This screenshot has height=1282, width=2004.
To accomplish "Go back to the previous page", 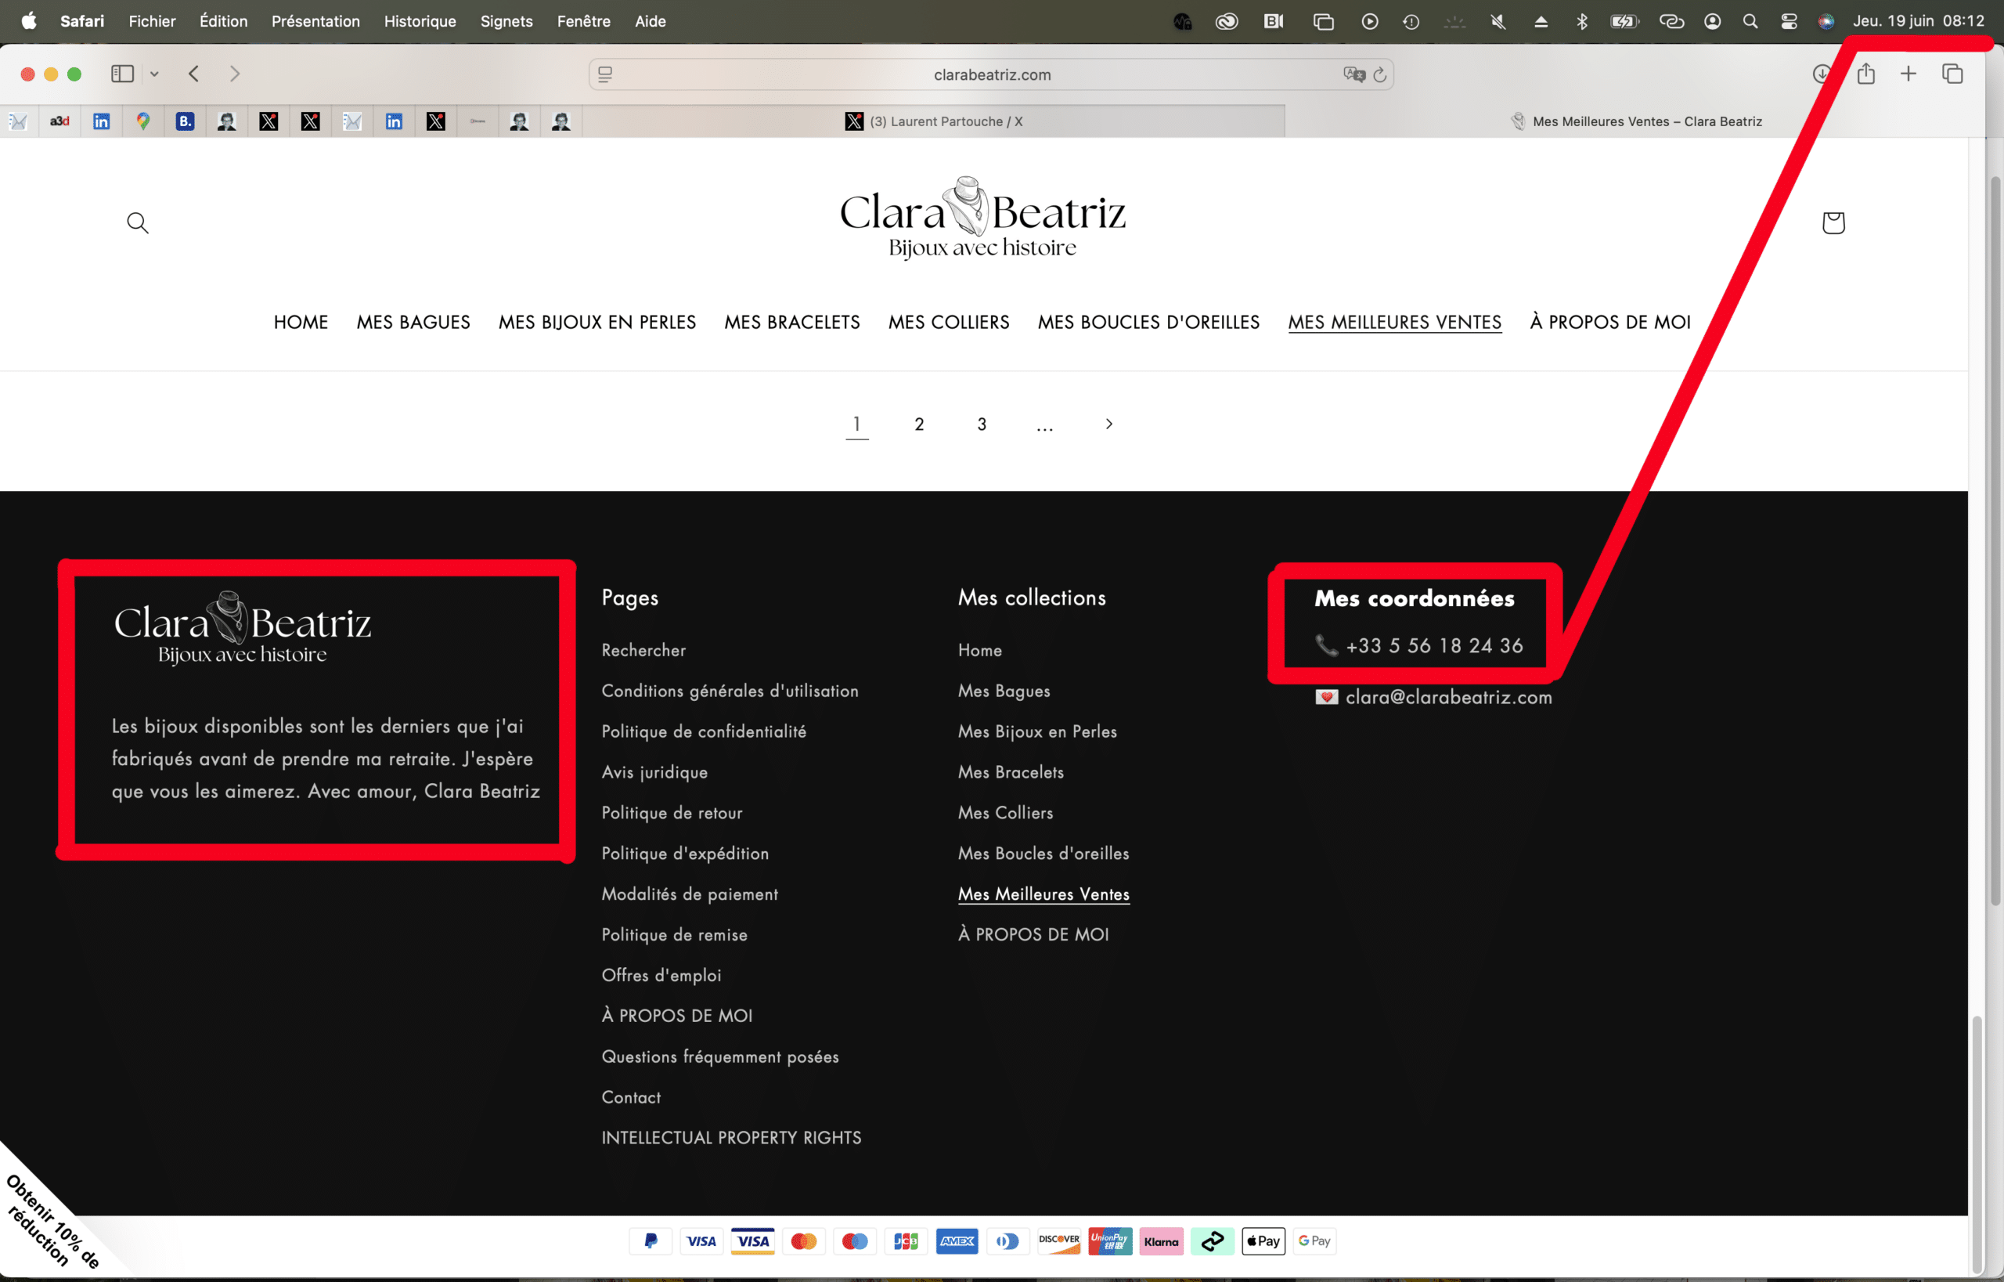I will [x=193, y=74].
